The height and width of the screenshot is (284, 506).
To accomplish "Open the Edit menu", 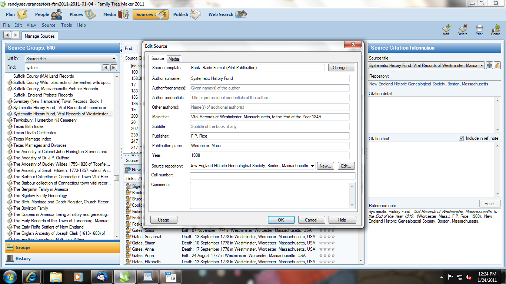I will (x=18, y=25).
